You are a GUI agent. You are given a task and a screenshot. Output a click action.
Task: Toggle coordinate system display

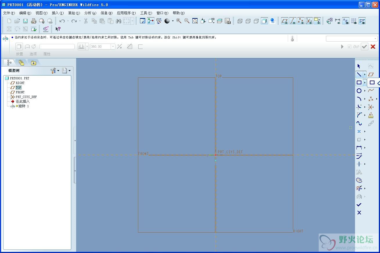(x=309, y=21)
